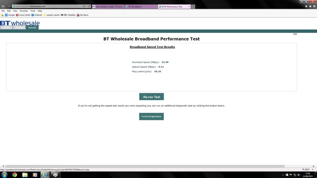This screenshot has height=178, width=317.
Task: Switch to New infinity 2 install tab
Action: (108, 7)
